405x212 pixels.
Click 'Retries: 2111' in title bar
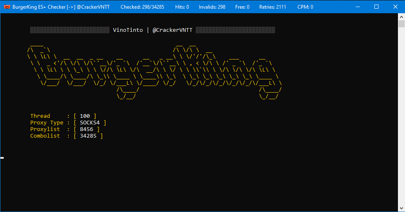coord(273,7)
